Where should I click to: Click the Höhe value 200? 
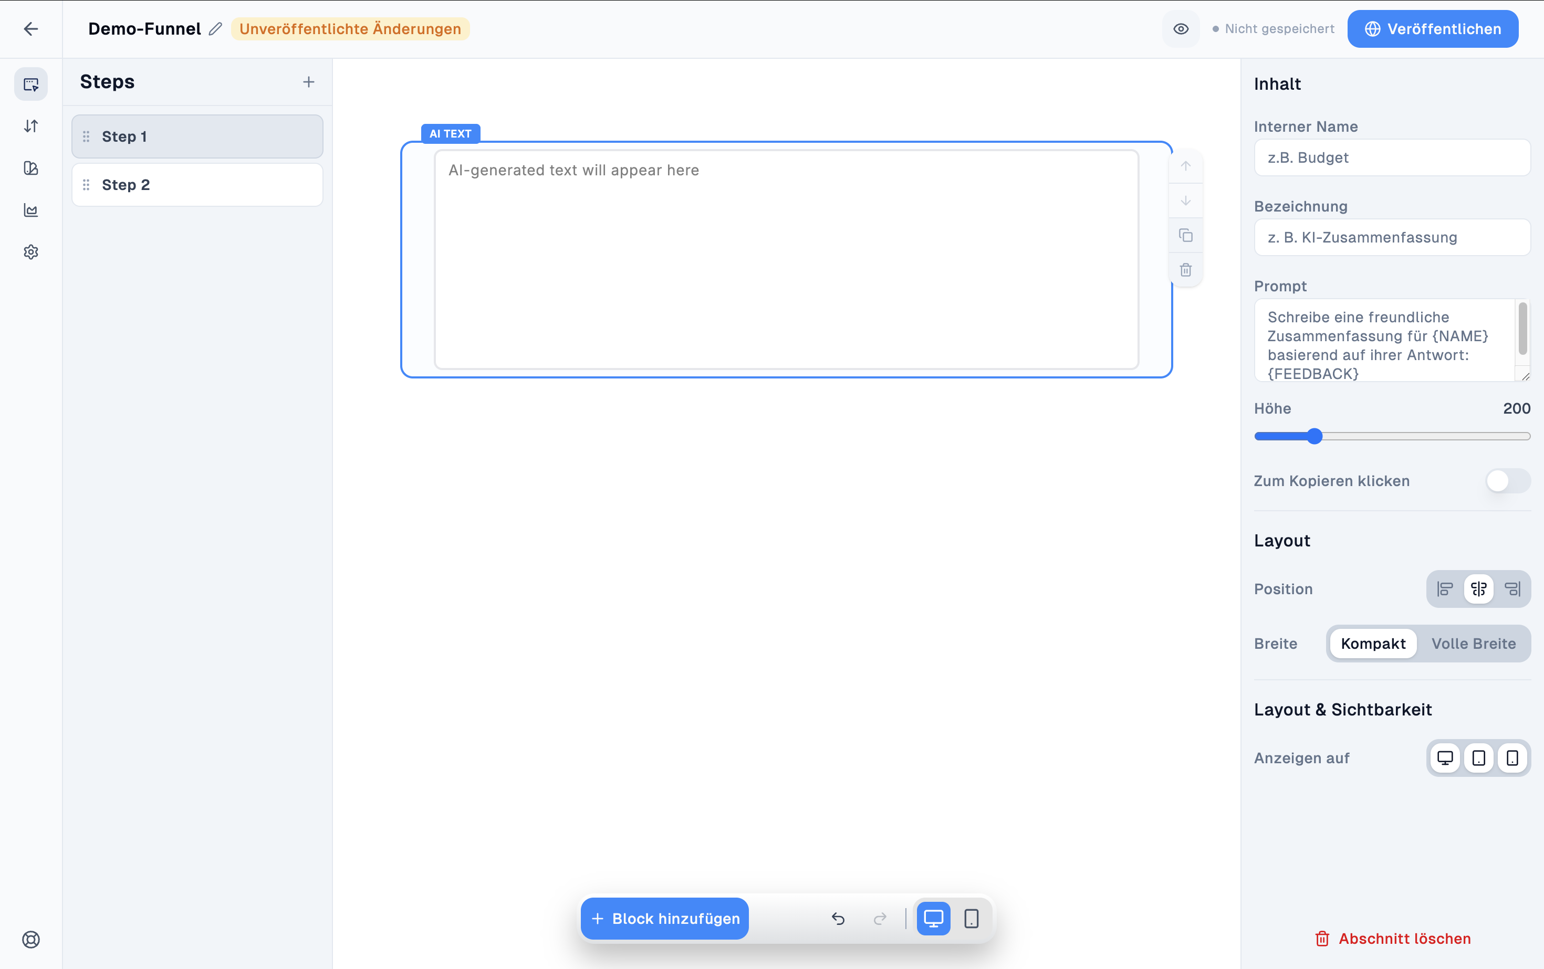(1517, 408)
